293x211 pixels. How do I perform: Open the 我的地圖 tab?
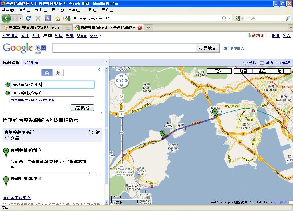click(x=31, y=63)
